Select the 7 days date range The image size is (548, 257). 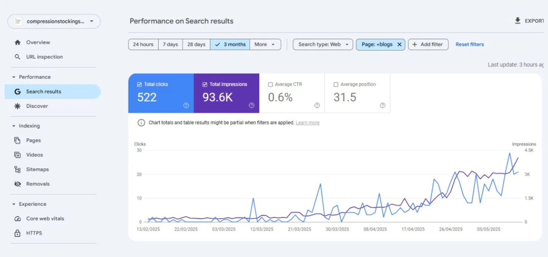(x=170, y=45)
